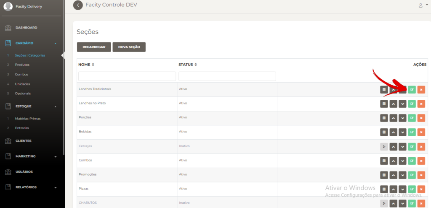Viewport: 431px width, 208px height.
Task: Move Porções section up
Action: (x=394, y=118)
